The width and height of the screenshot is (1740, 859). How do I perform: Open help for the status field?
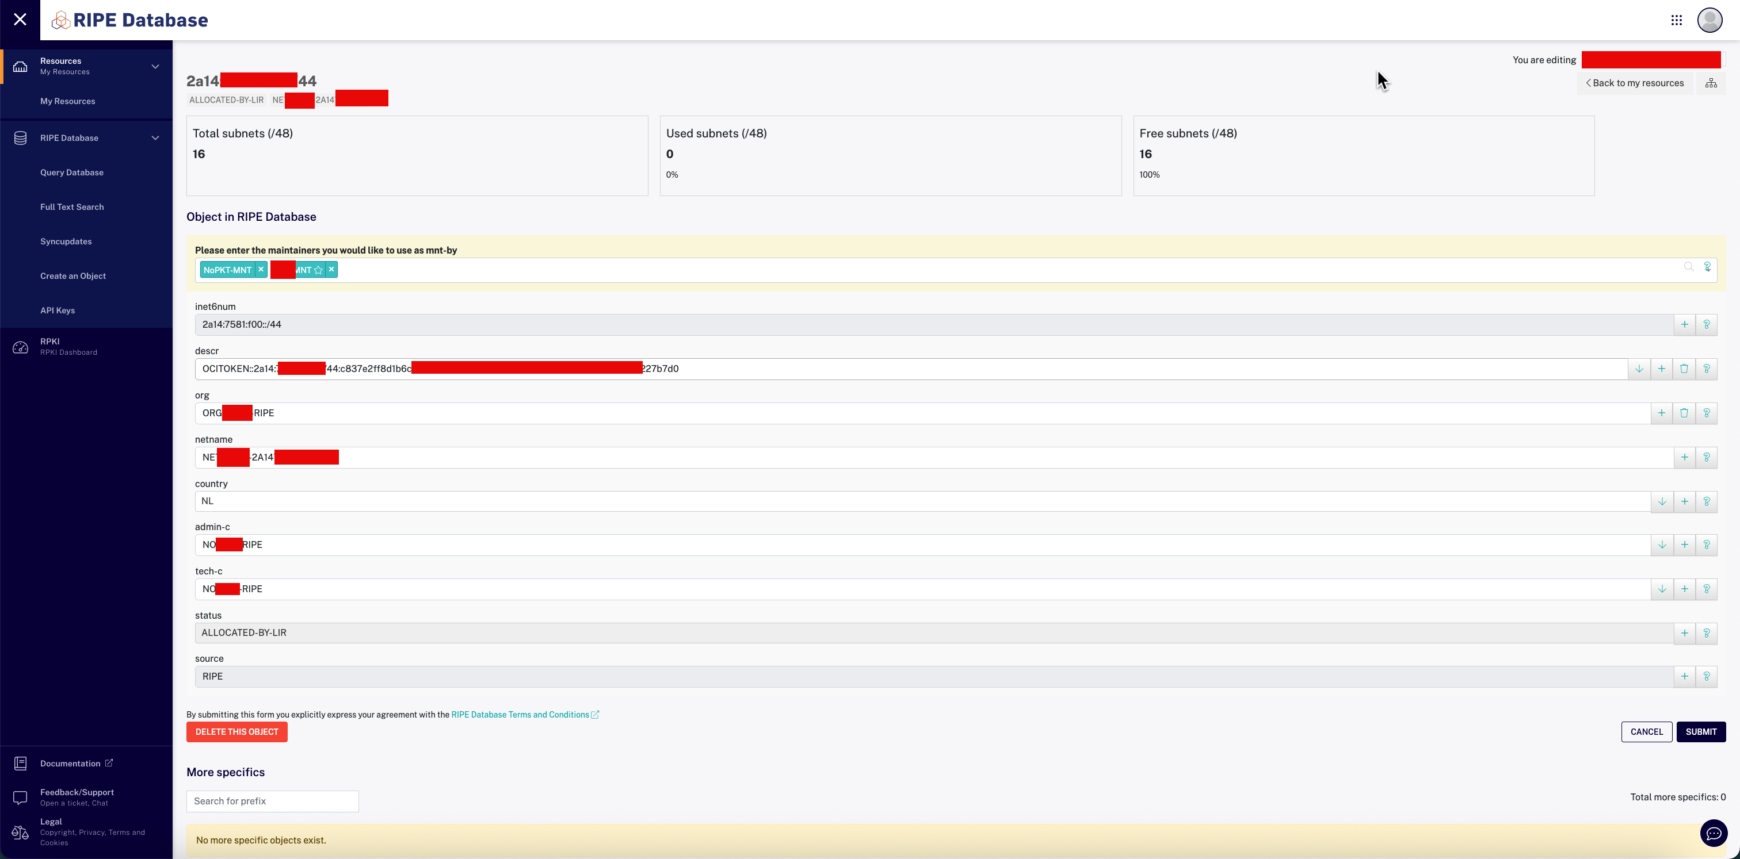point(1706,633)
